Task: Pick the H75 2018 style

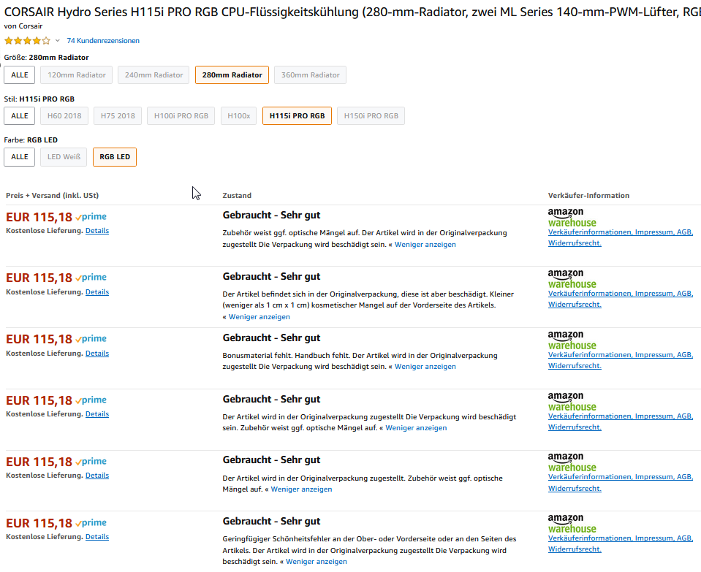Action: [x=118, y=115]
